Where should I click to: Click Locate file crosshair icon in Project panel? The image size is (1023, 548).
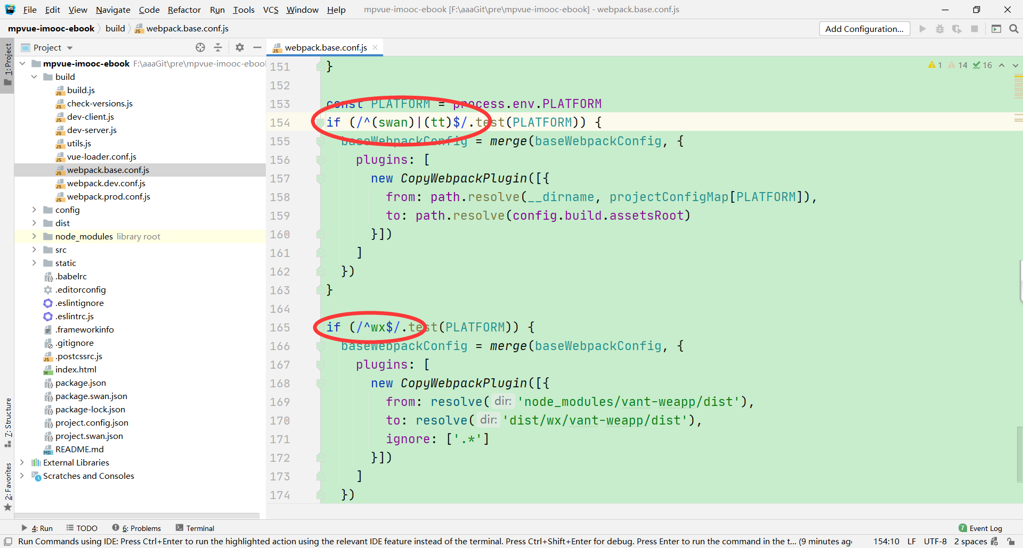pyautogui.click(x=200, y=47)
